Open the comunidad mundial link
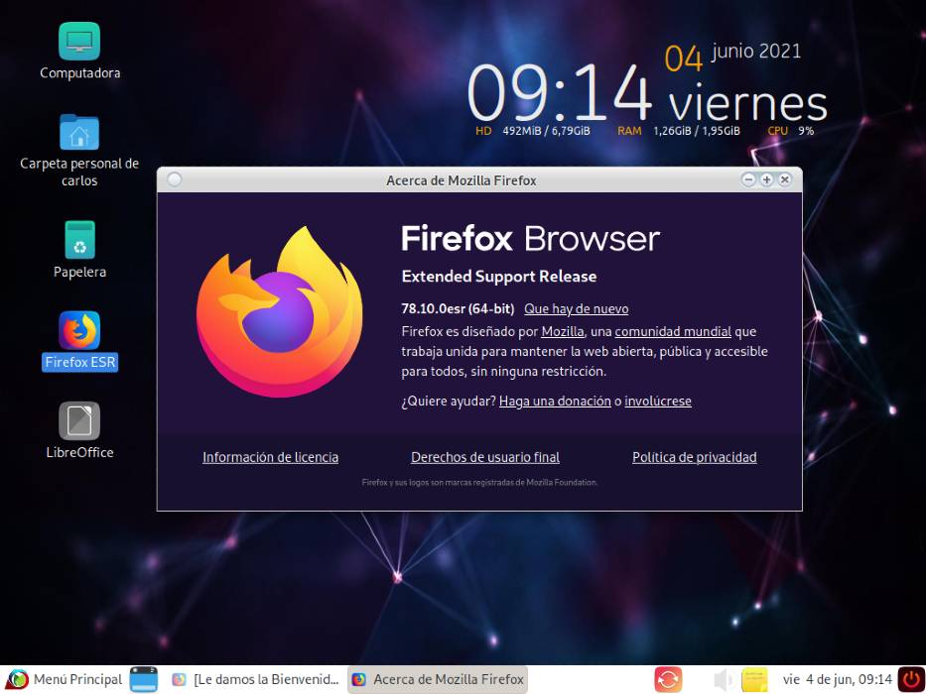This screenshot has height=694, width=926. pos(673,332)
